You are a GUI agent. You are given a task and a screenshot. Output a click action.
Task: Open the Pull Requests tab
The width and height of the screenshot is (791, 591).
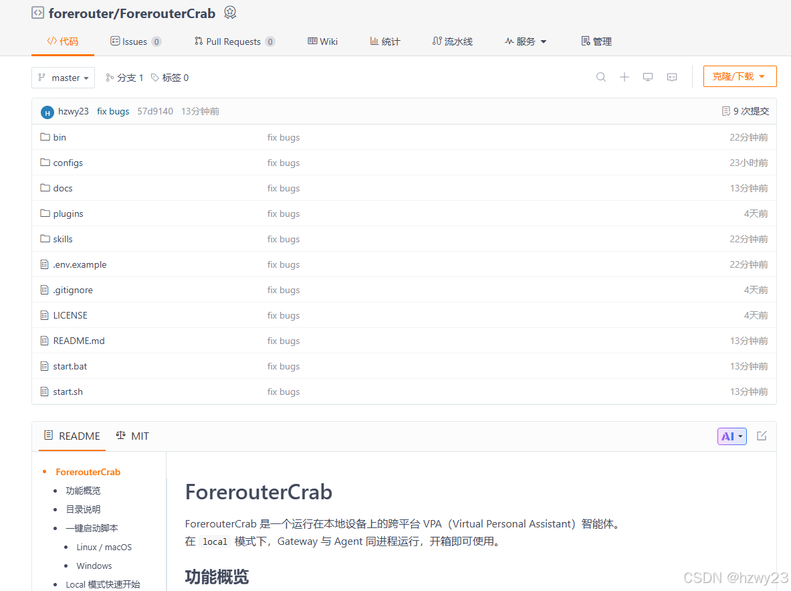tap(235, 41)
